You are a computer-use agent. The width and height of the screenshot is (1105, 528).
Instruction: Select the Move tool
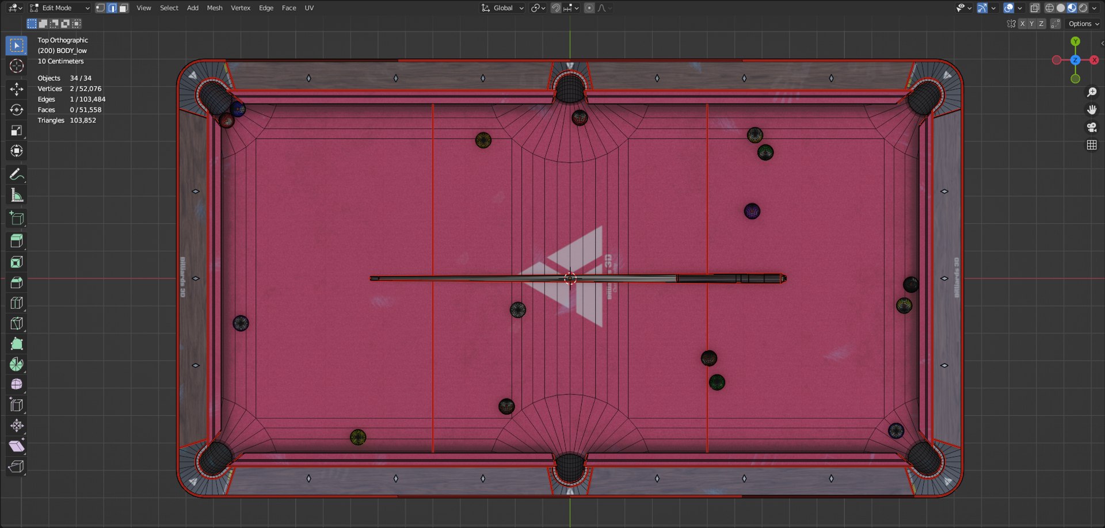[16, 89]
